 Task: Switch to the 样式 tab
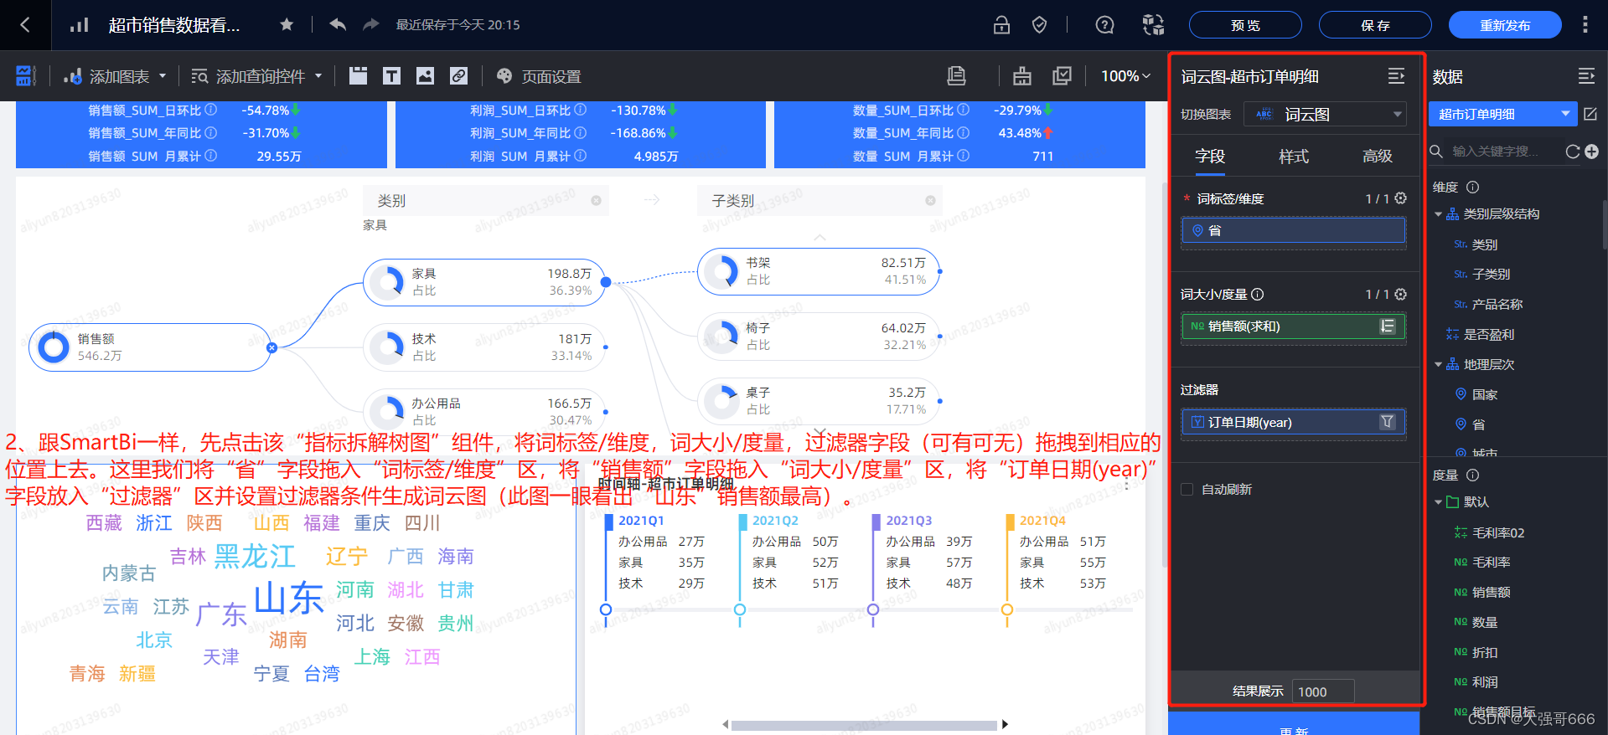pyautogui.click(x=1294, y=157)
